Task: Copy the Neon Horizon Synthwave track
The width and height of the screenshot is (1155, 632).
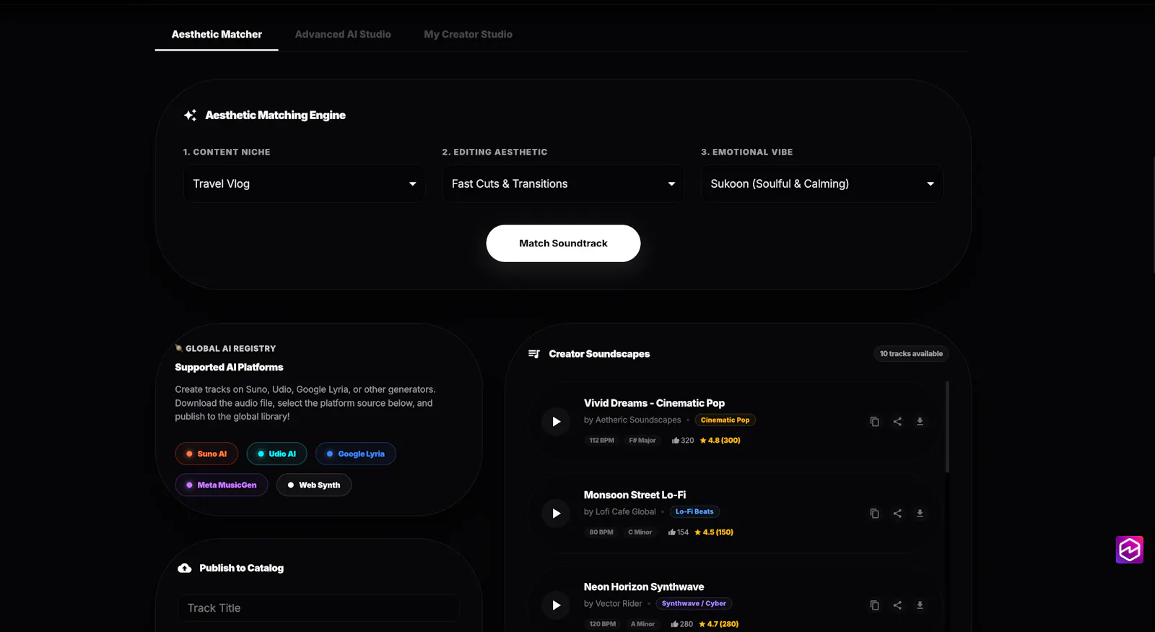Action: [x=874, y=605]
